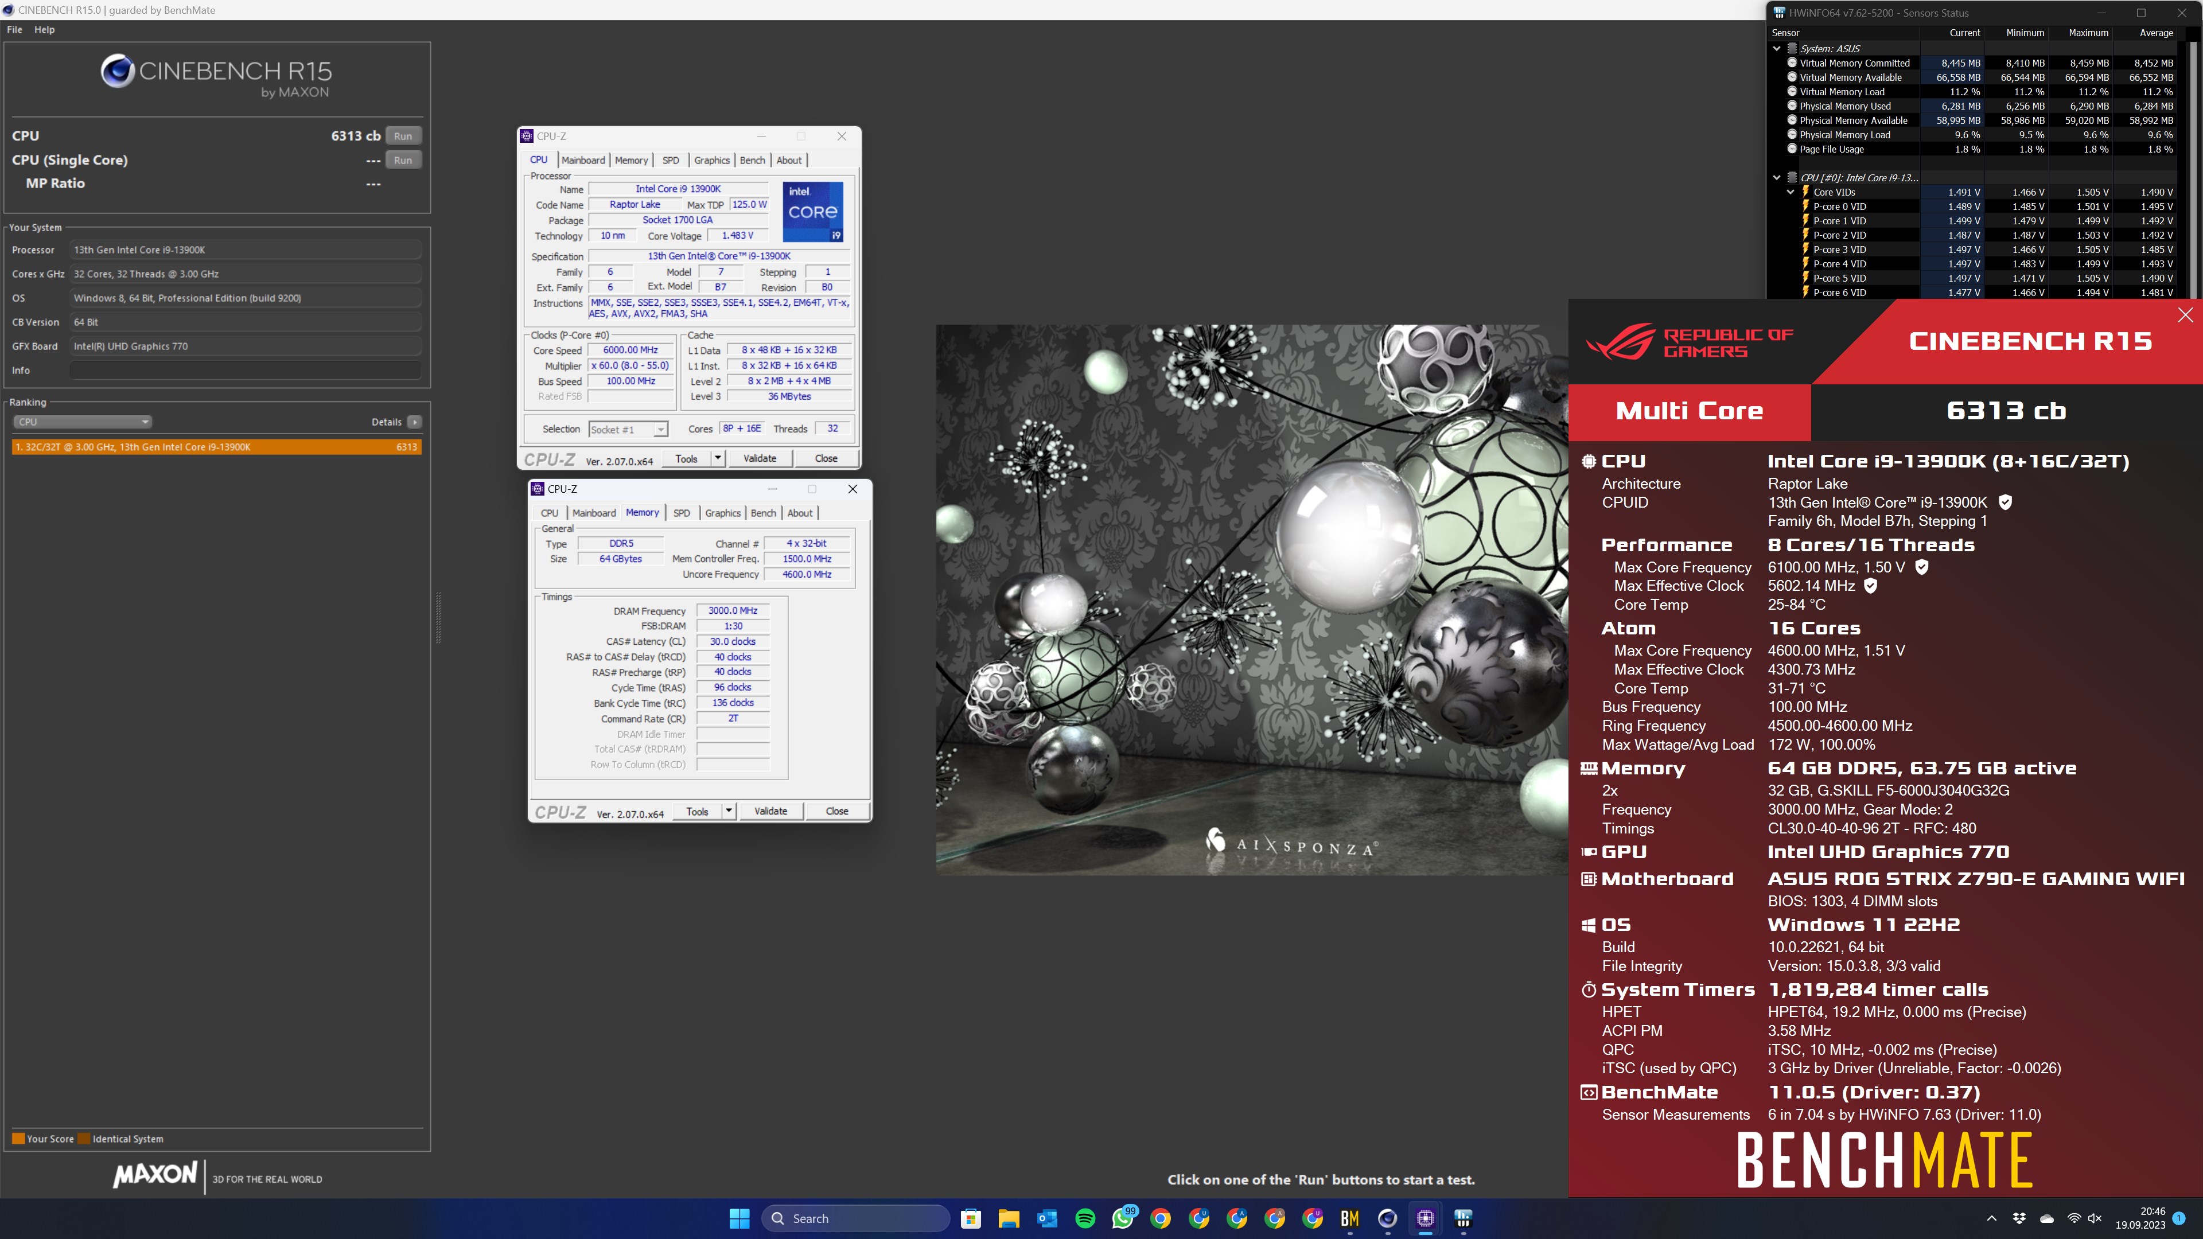Click the Motherboard section icon in BenchMate

pos(1589,879)
